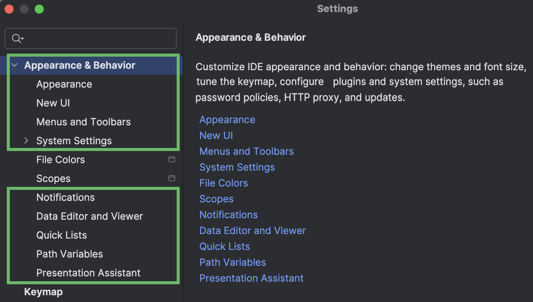Select New UI in the sidebar

(53, 103)
